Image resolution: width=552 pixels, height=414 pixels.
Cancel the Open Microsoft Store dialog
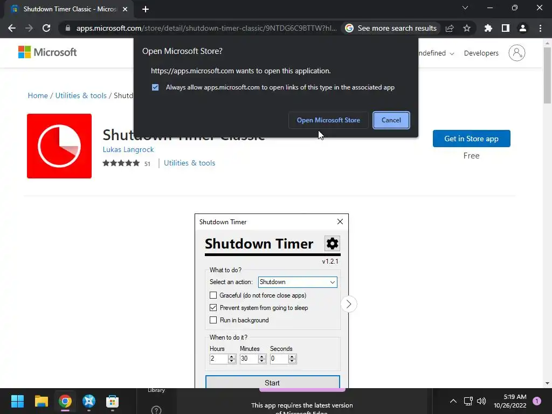[x=391, y=120]
